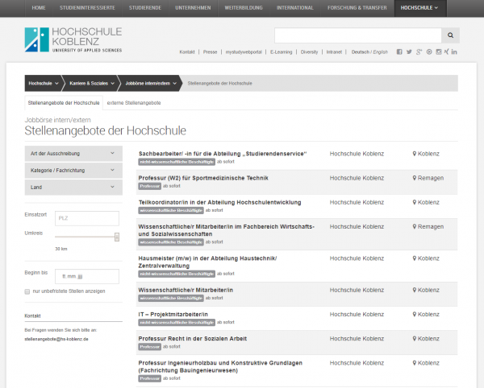This screenshot has width=484, height=388.
Task: Expand the Land filter
Action: click(x=73, y=188)
